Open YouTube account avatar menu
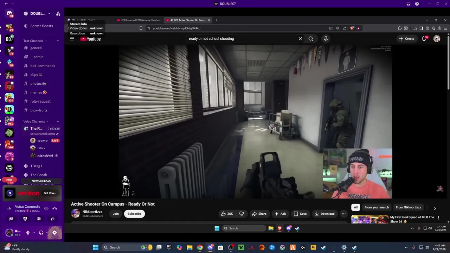Screen dimensions: 450x253 437,39
